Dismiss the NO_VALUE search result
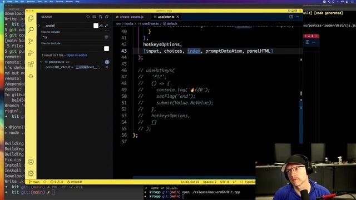Viewport: 356px width, 200px height. tap(107, 67)
